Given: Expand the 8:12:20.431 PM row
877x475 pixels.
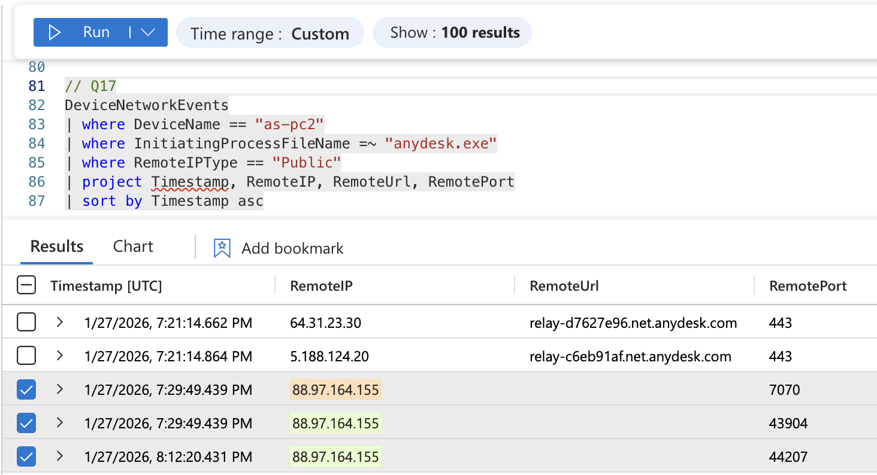Looking at the screenshot, I should pos(59,457).
